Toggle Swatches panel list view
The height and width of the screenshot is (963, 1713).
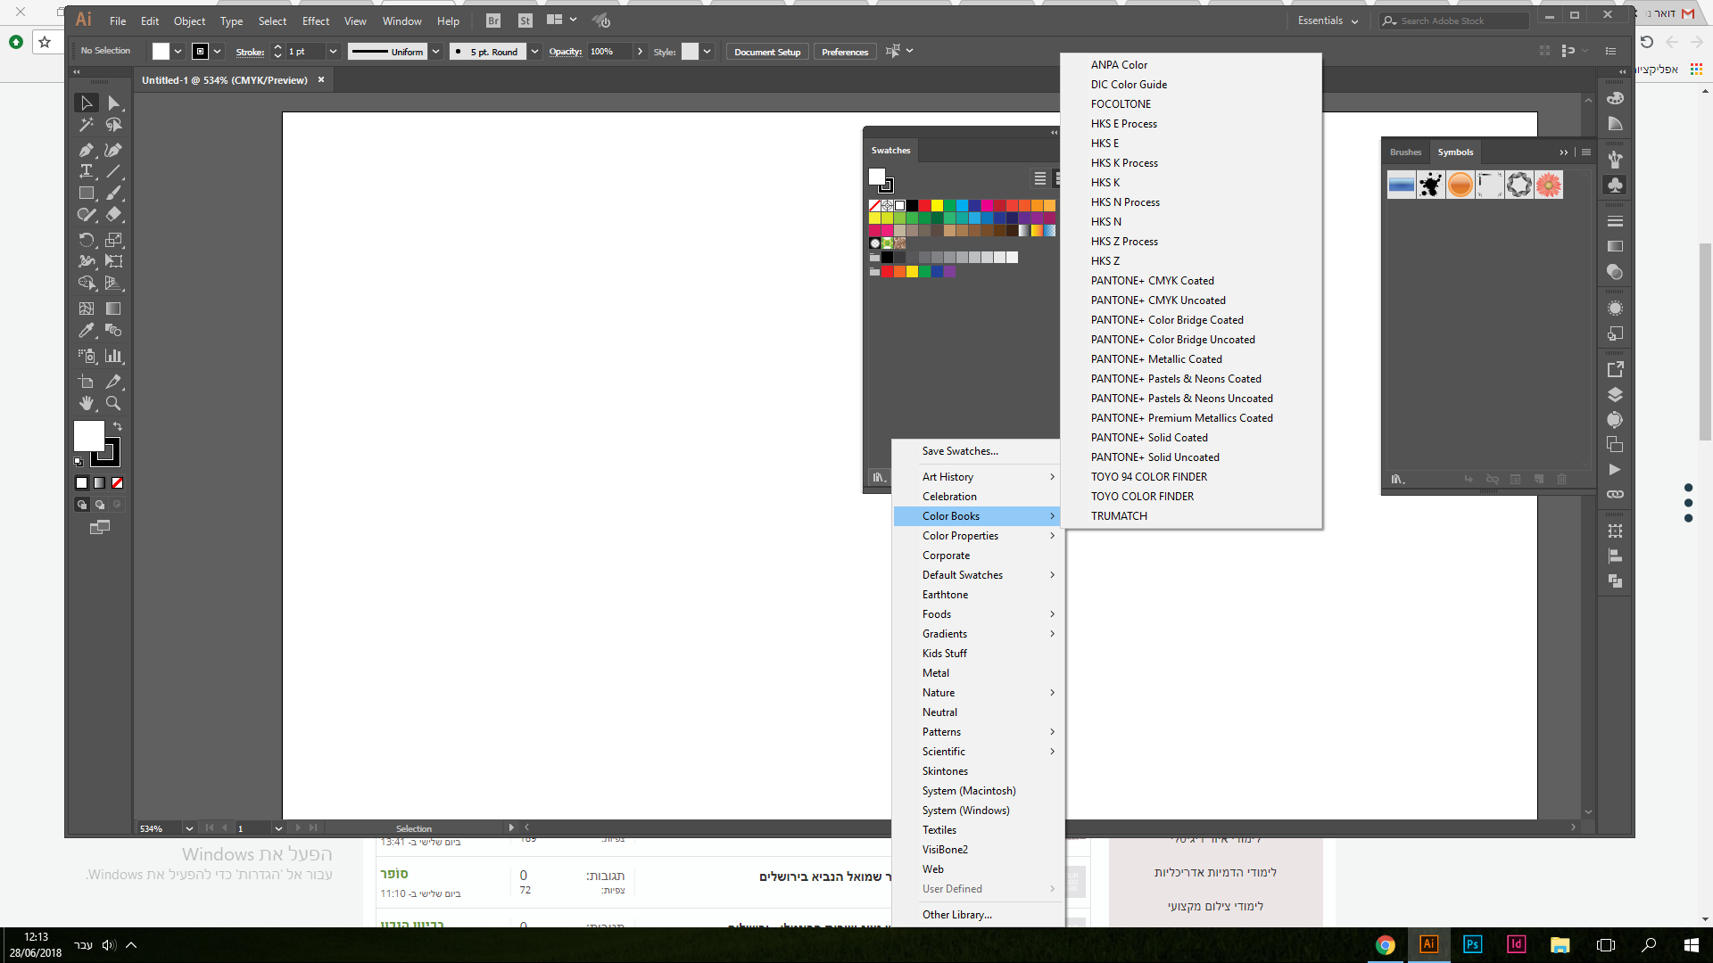1040,178
